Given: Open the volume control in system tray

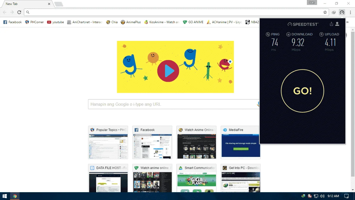Looking at the screenshot, I should click(322, 196).
